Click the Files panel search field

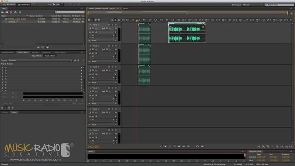(70, 12)
